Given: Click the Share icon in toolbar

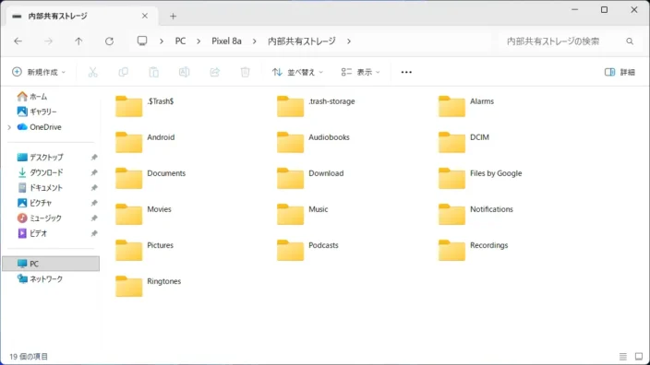Looking at the screenshot, I should [215, 72].
